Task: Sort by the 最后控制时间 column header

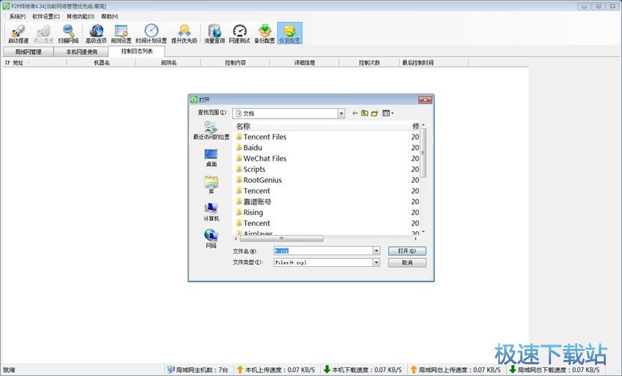Action: (434, 63)
